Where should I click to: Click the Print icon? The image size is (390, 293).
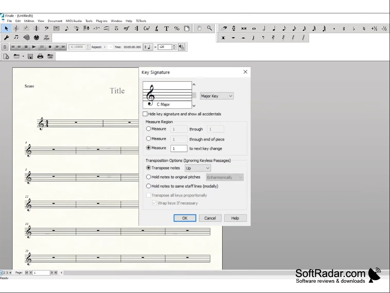(x=40, y=56)
